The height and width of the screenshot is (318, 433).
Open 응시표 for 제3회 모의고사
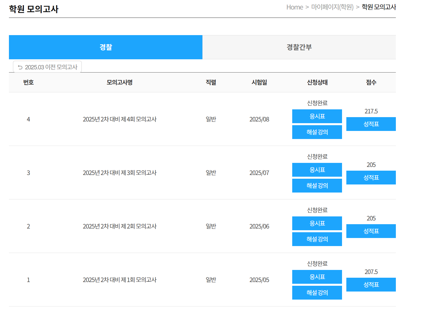[317, 170]
